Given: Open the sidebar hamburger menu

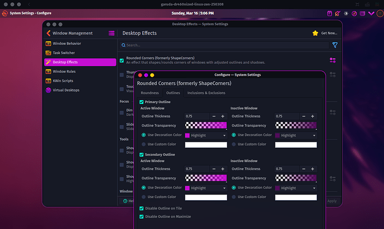Looking at the screenshot, I should tap(111, 33).
